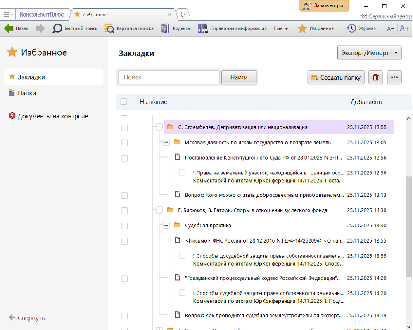Open Reference Information binders icon
Screen dimensions: 413x330
coord(202,28)
